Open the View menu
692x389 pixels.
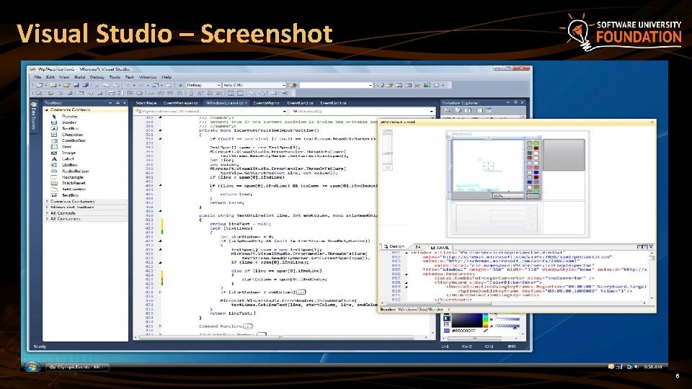tap(64, 77)
